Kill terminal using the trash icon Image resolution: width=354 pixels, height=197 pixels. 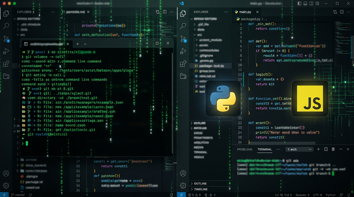tap(333, 149)
